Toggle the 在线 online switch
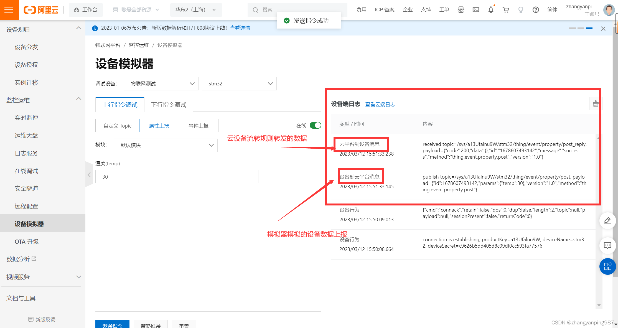This screenshot has width=618, height=328. 315,125
